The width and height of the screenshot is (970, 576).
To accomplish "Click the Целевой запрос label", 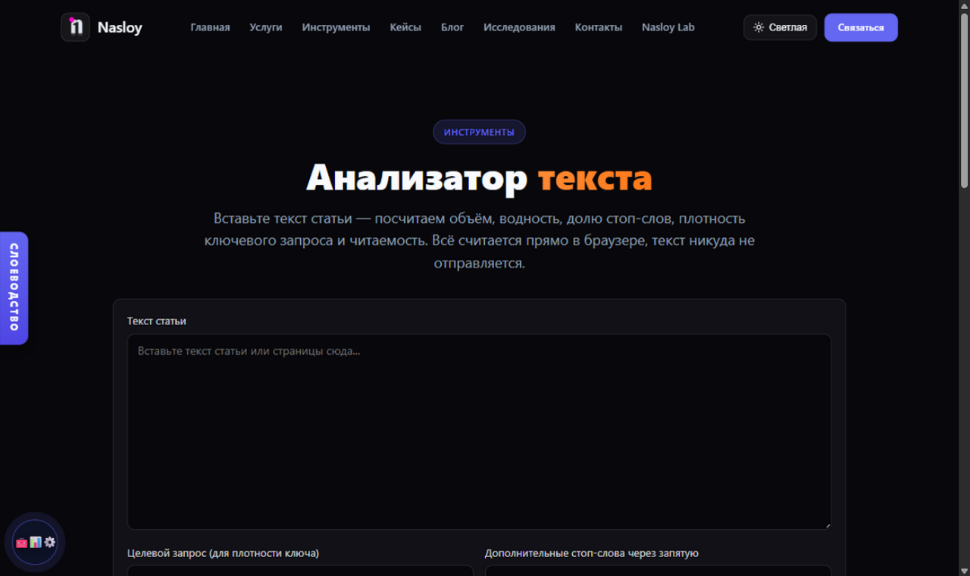I will coord(223,553).
